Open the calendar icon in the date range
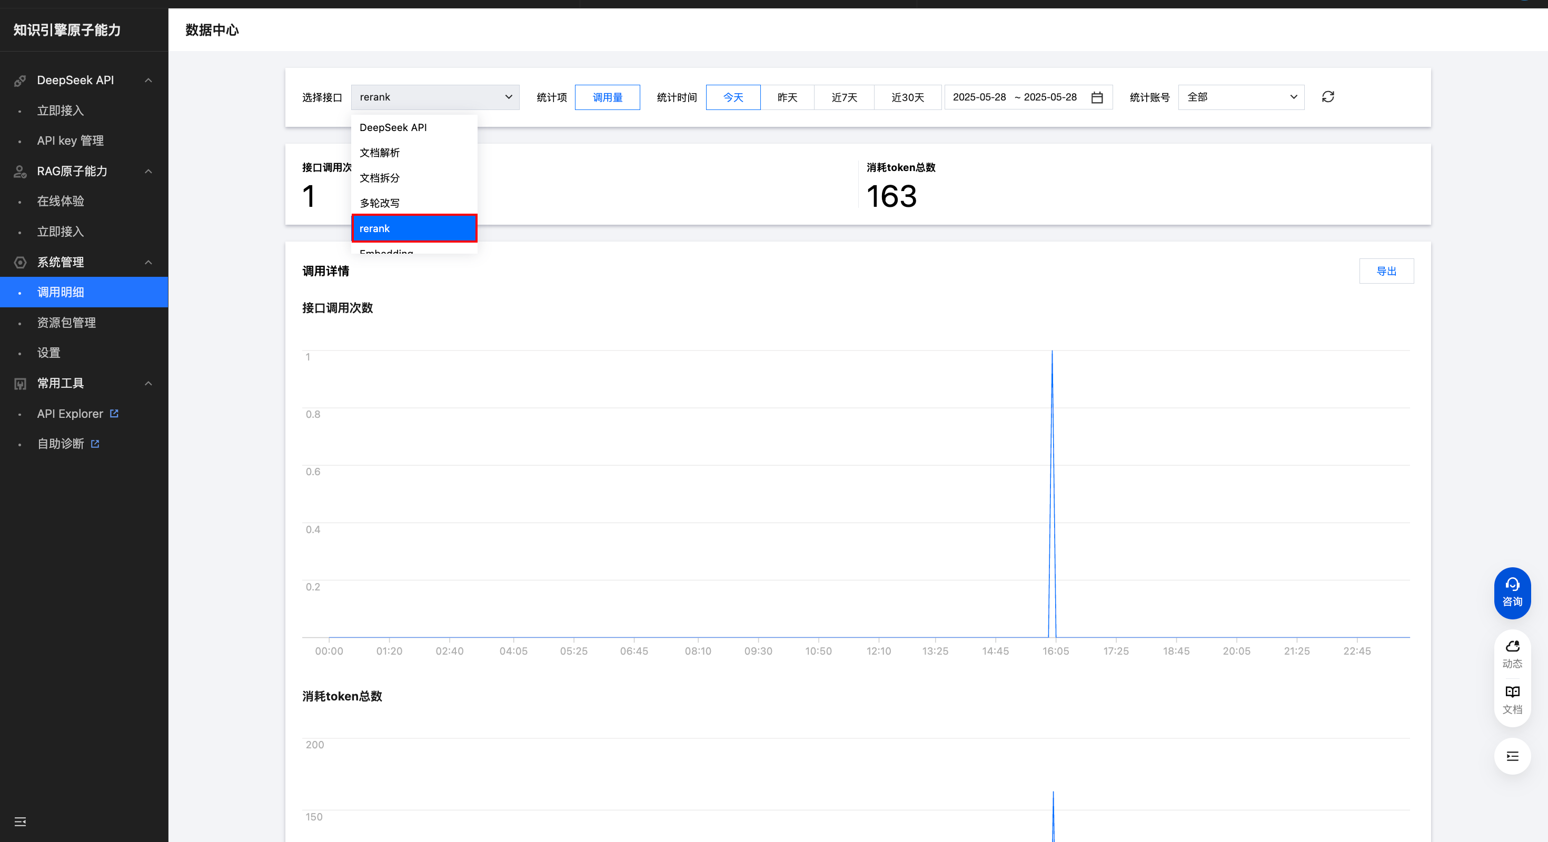The width and height of the screenshot is (1548, 842). [1097, 97]
